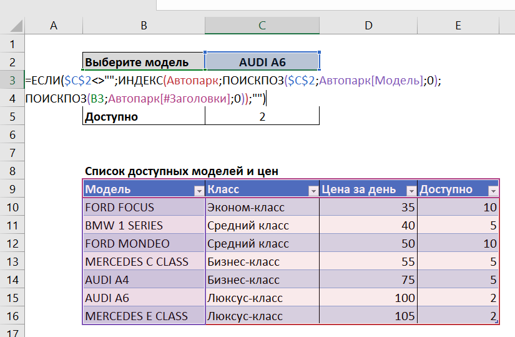
Task: Select column D header
Action: tap(368, 26)
